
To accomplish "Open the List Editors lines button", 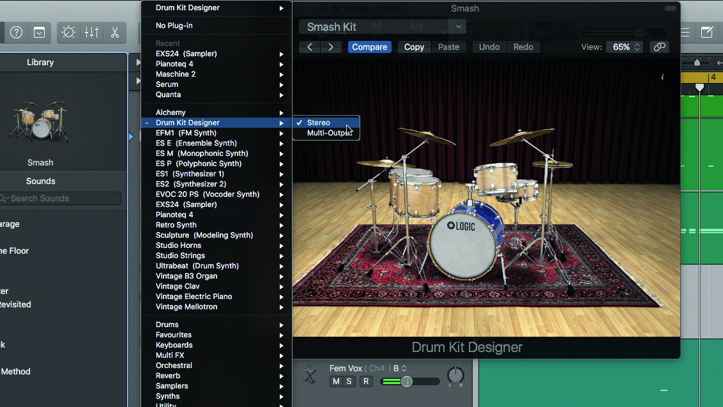I will click(x=685, y=33).
